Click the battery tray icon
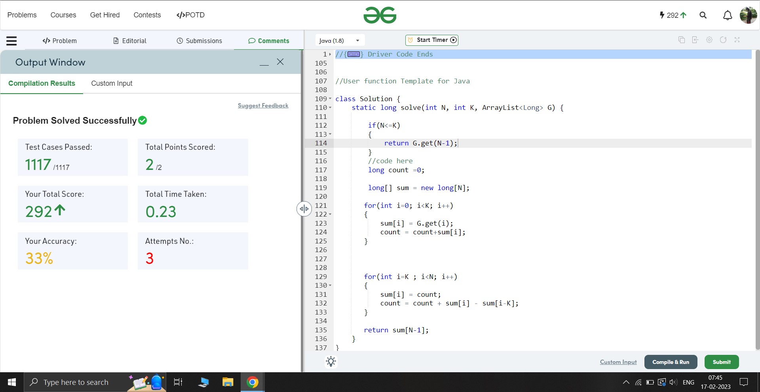 tap(650, 382)
